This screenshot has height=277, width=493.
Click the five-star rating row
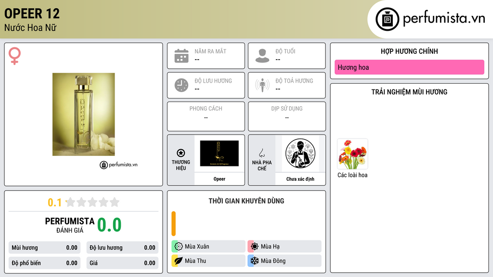tap(92, 202)
